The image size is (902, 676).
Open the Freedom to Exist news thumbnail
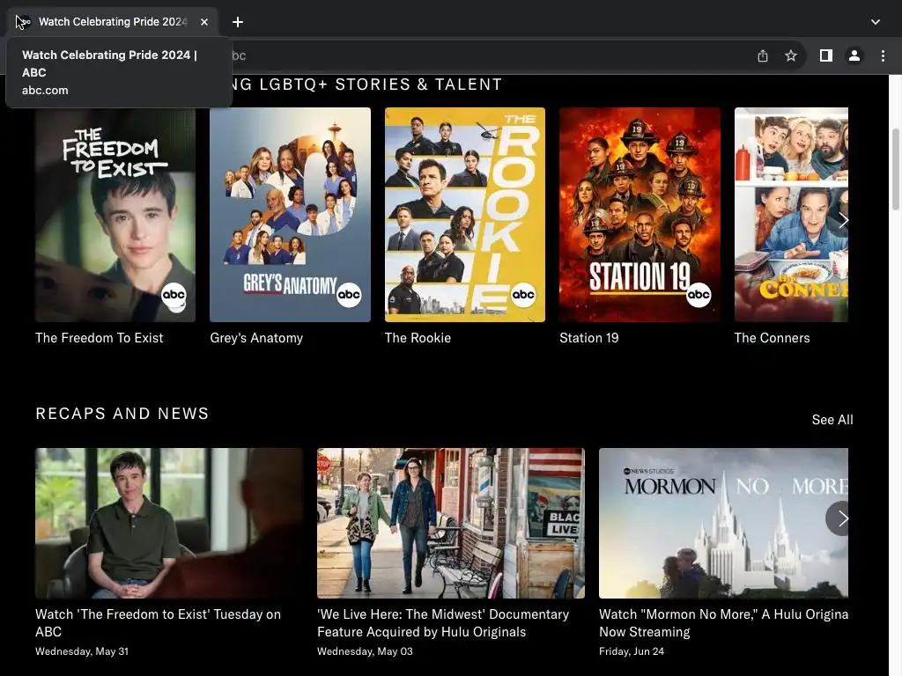(168, 523)
